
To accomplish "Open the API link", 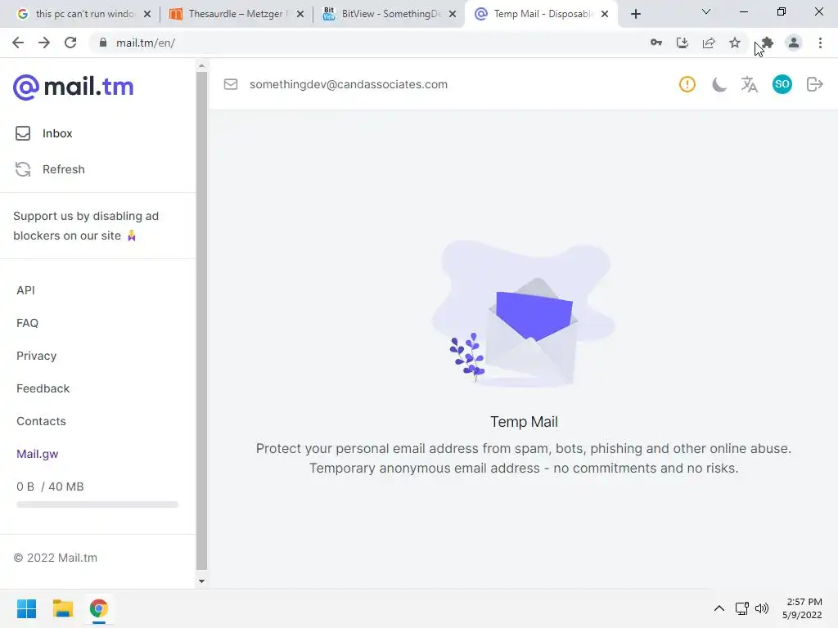I will (x=25, y=290).
